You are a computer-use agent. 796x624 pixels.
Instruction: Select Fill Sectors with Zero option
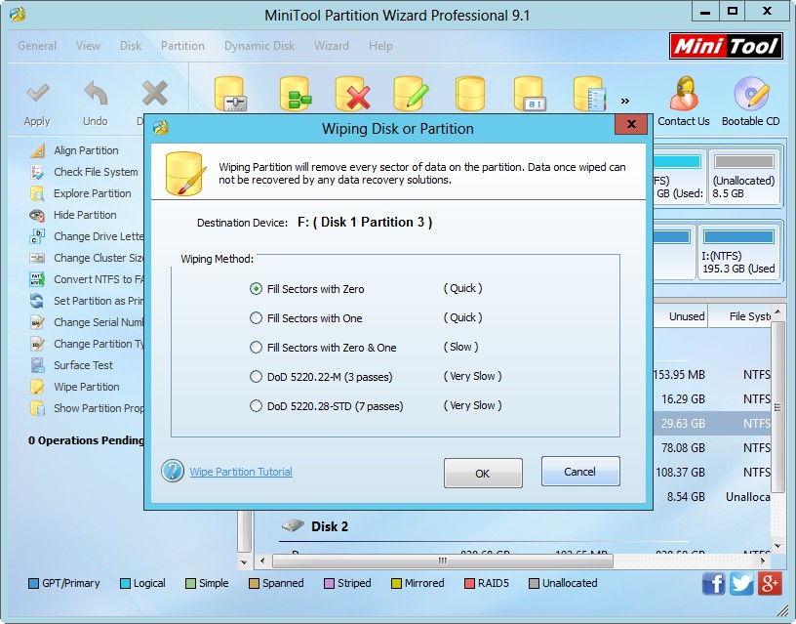[257, 289]
